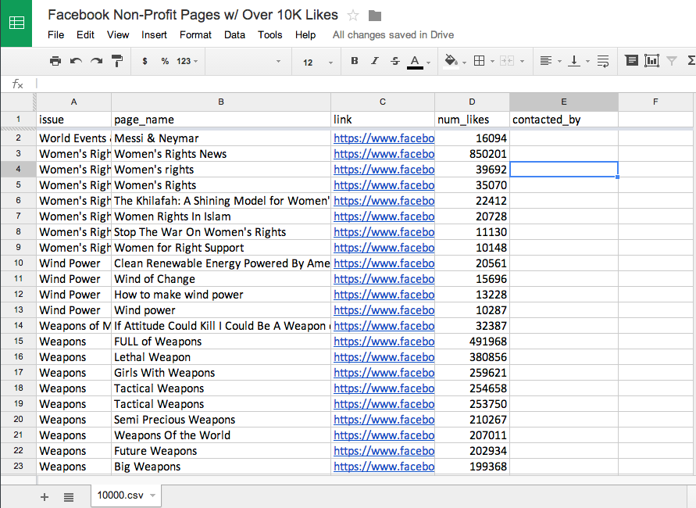Screen dimensions: 696x508
Task: Open the Format menu
Action: tap(195, 34)
